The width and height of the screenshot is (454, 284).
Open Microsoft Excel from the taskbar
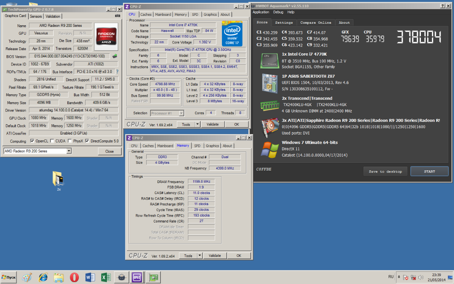click(106, 277)
